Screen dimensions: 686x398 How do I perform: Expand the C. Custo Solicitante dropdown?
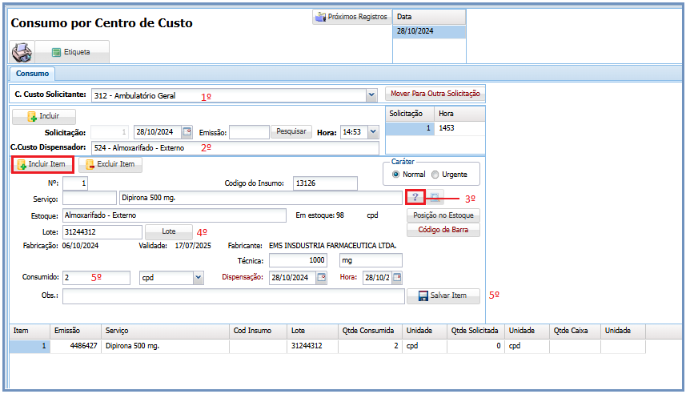(371, 95)
